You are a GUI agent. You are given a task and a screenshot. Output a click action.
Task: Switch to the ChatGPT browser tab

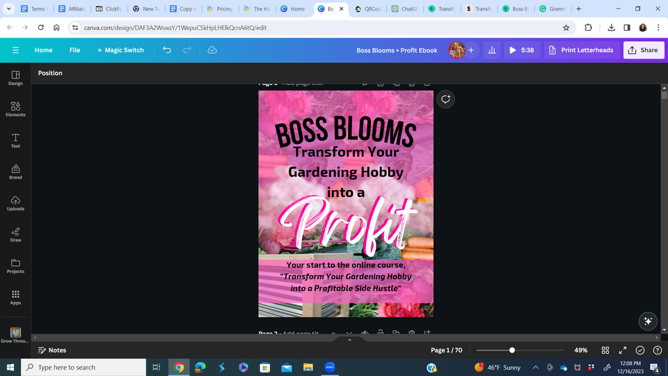click(405, 8)
